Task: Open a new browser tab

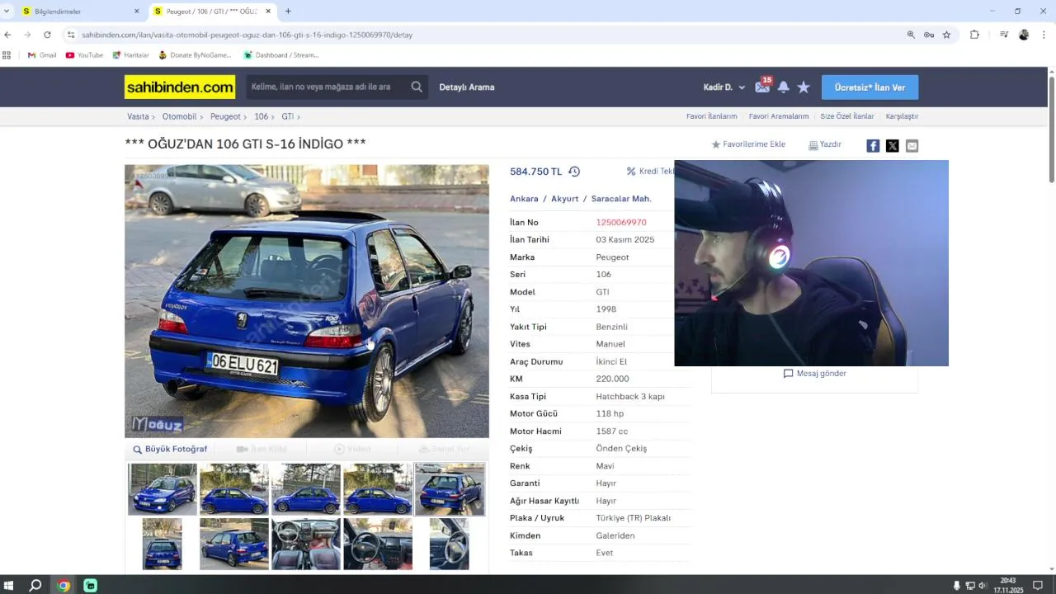Action: click(x=288, y=11)
